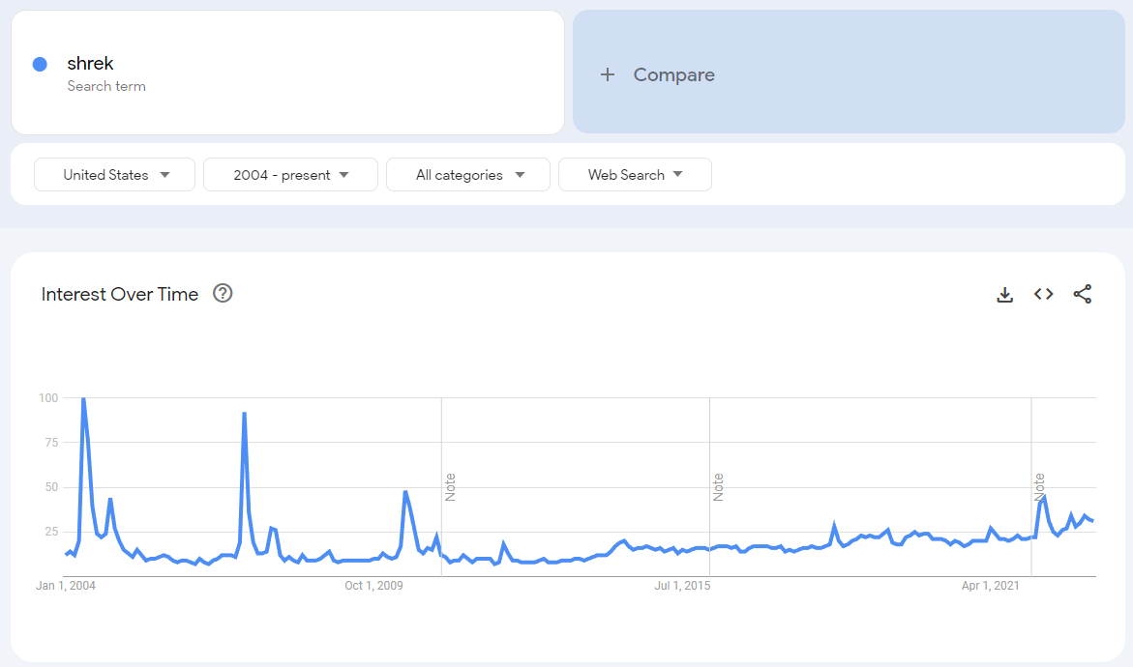
Task: Click the Note marker near 2016
Action: 718,487
